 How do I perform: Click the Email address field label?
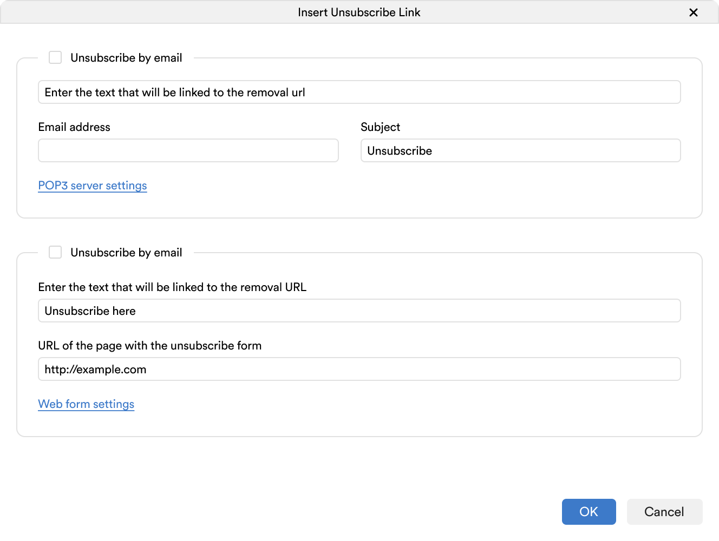[x=74, y=127]
